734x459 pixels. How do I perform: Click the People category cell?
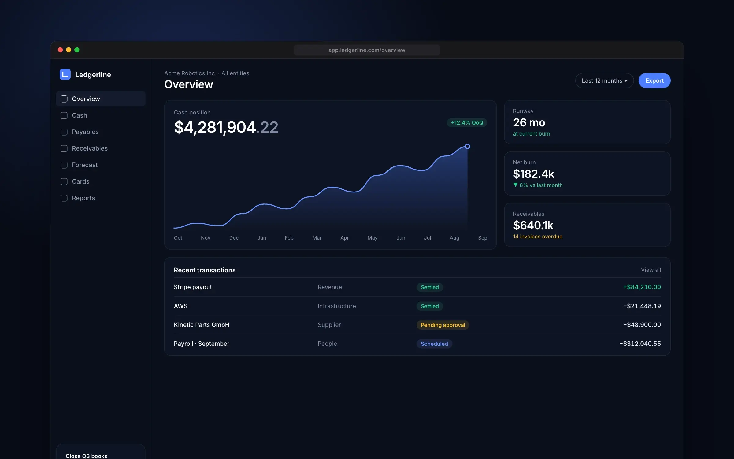pos(327,344)
